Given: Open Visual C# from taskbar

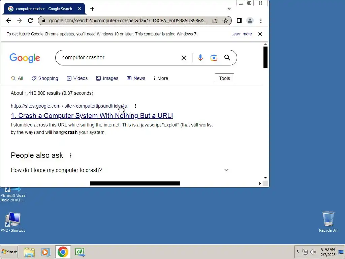Looking at the screenshot, I should point(80,252).
